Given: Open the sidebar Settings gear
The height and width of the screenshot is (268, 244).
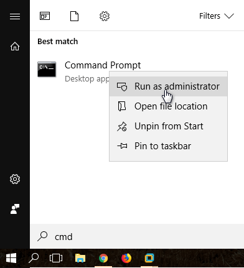Looking at the screenshot, I should pyautogui.click(x=15, y=179).
